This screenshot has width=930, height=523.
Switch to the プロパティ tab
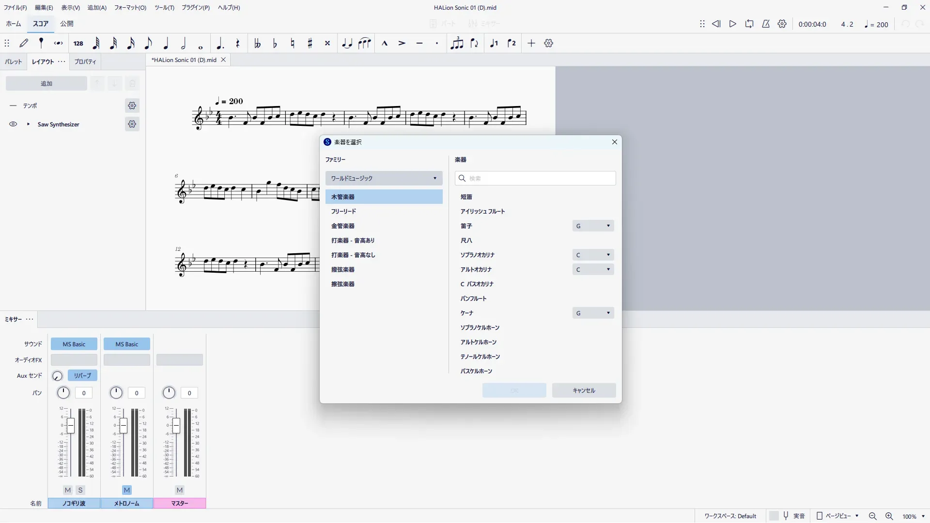coord(85,62)
